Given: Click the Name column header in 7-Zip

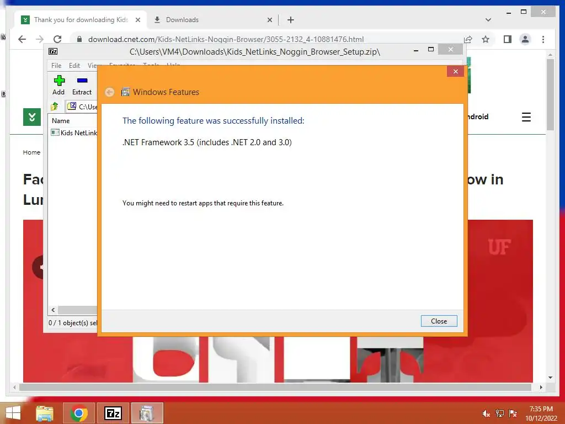Looking at the screenshot, I should tap(61, 121).
